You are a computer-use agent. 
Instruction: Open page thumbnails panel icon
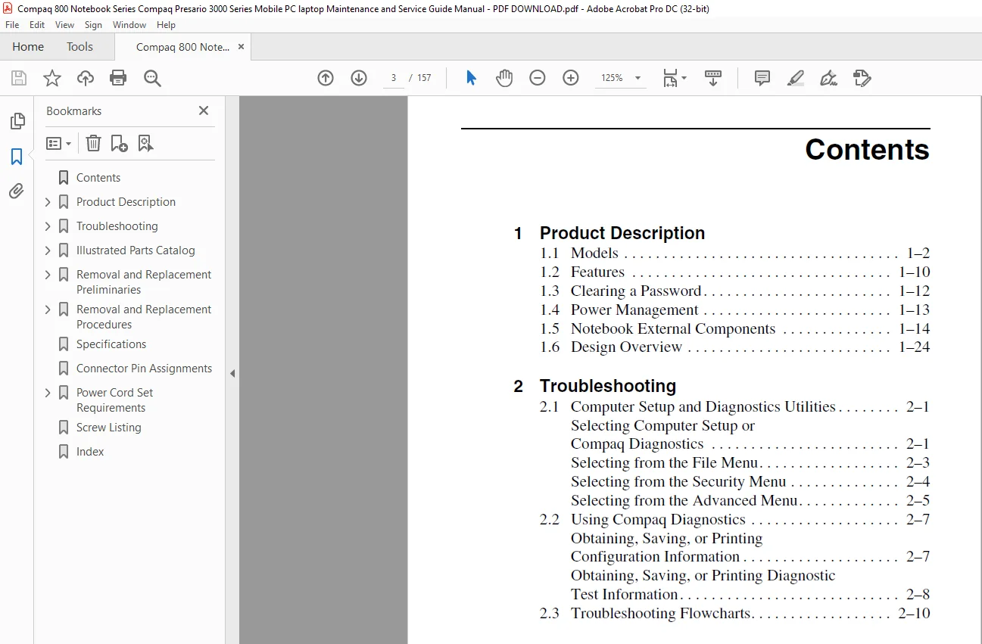[x=17, y=121]
